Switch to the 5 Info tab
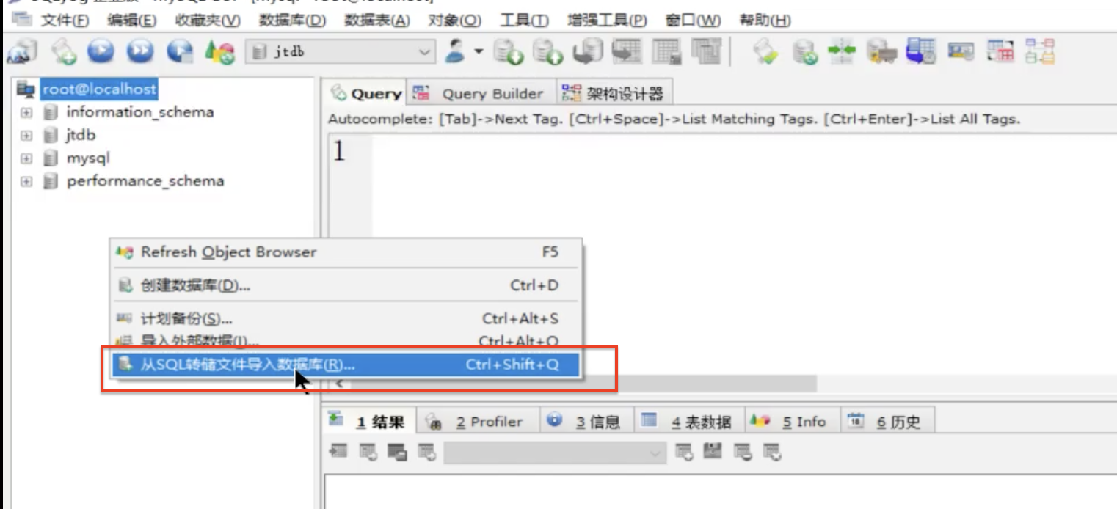Viewport: 1117px width, 509px height. [793, 422]
